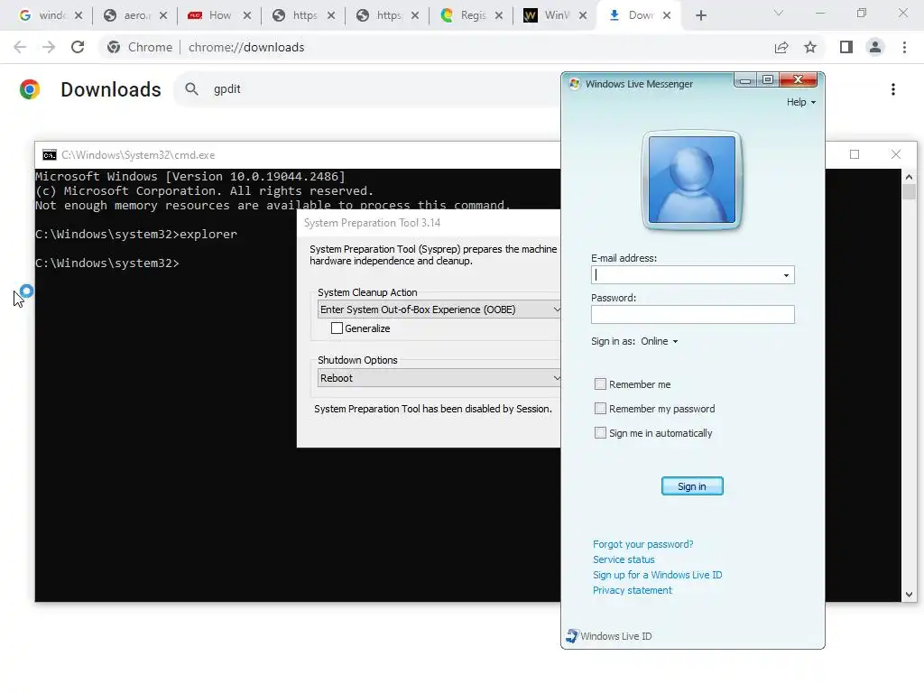Click cmd scrollbar up arrow
924x693 pixels.
[x=909, y=177]
